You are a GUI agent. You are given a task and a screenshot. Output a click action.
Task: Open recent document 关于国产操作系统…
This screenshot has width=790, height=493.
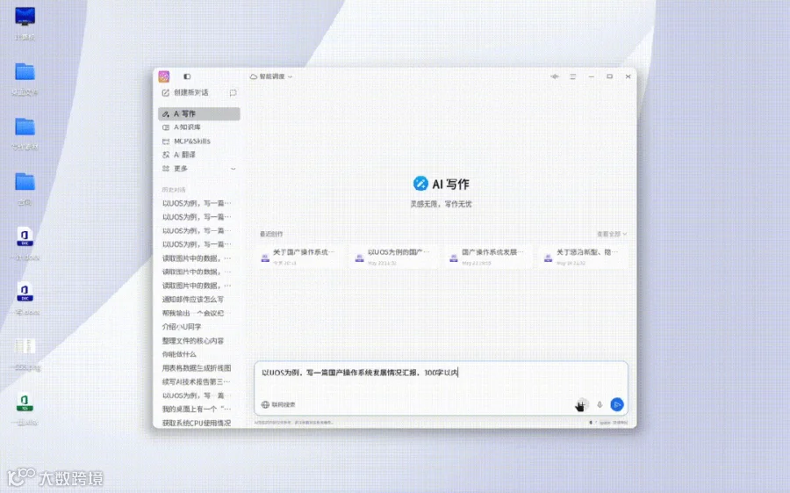click(x=300, y=257)
